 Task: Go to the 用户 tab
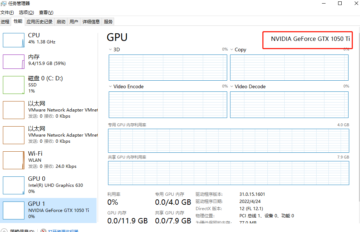(74, 22)
